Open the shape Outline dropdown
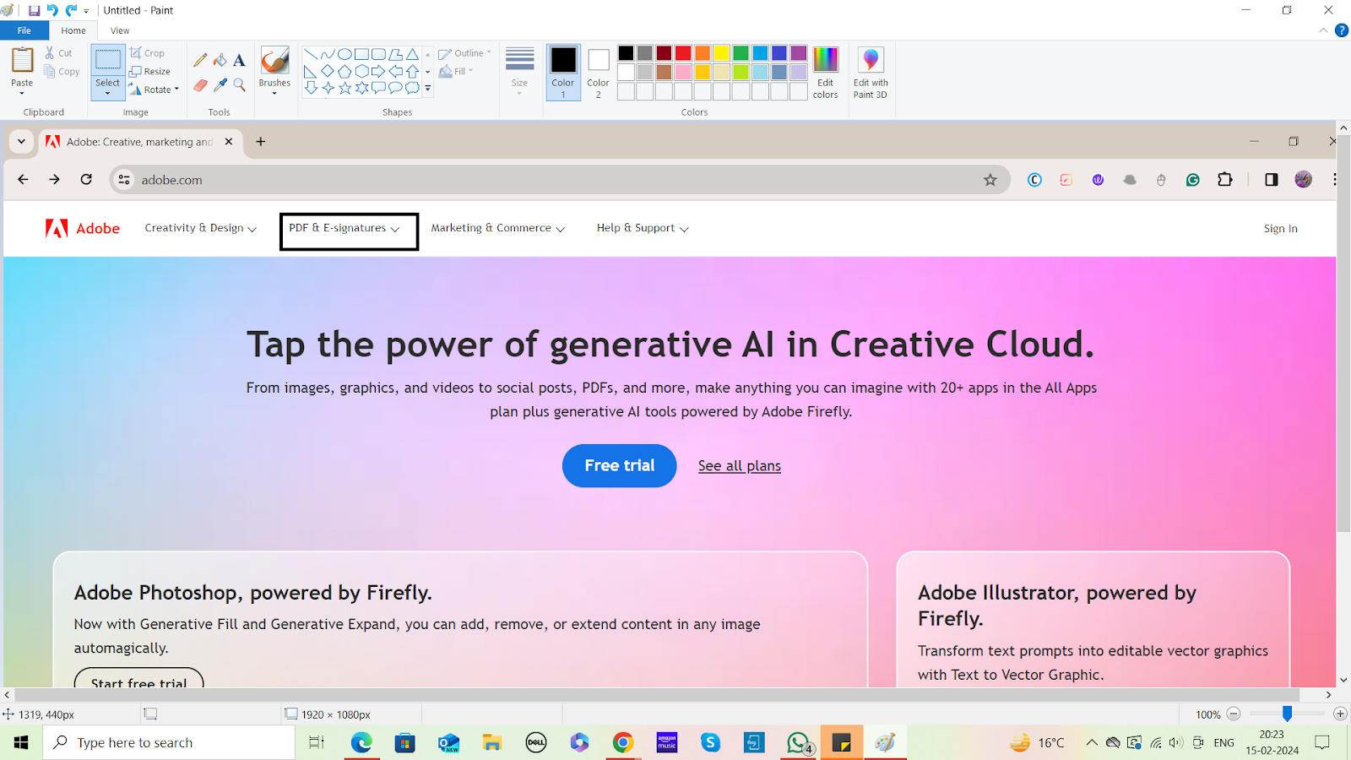 tap(464, 53)
